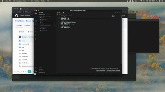
Task: Collapse the docker-nginx-php-mysql project folder header
Action: click(x=45, y=16)
